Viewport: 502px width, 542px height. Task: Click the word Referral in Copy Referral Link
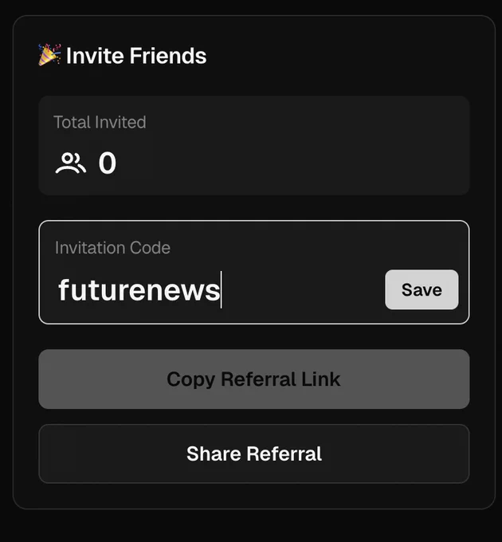point(258,379)
